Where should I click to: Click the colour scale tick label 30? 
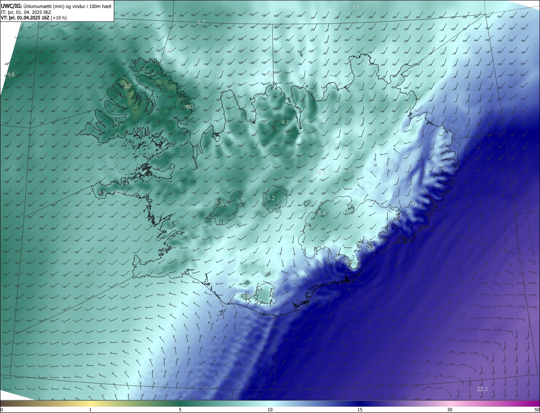pos(450,410)
